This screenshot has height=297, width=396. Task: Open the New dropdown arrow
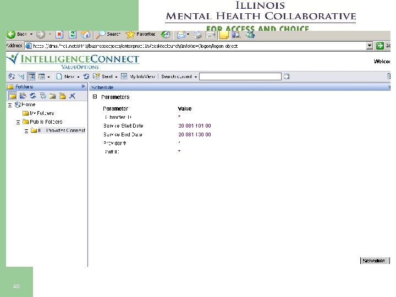coord(78,77)
